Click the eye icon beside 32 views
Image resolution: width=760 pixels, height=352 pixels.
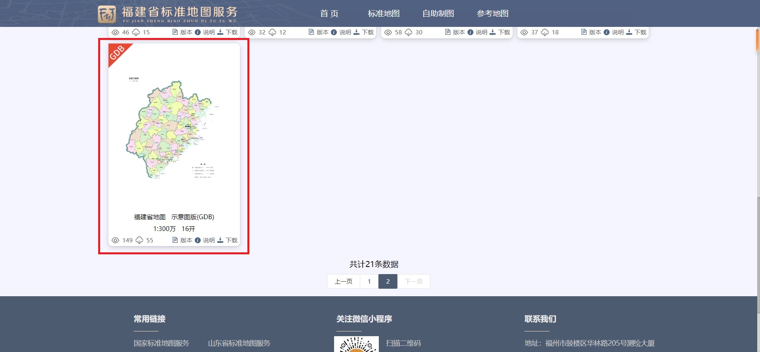pyautogui.click(x=251, y=32)
